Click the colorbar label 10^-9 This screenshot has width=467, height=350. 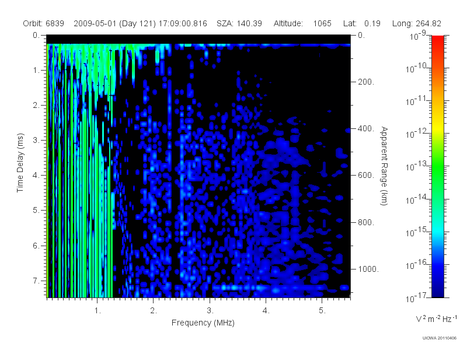pos(418,36)
